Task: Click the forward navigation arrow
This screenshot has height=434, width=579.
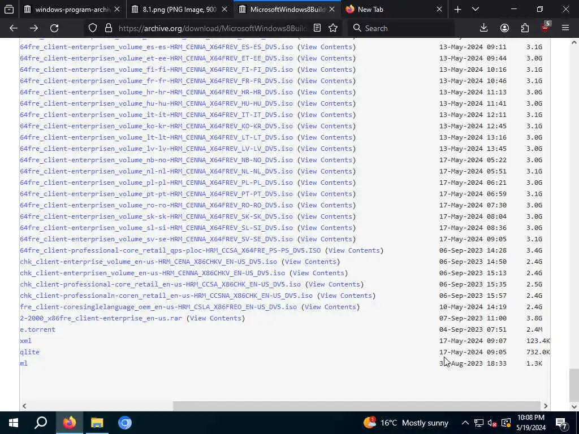Action: tap(34, 28)
